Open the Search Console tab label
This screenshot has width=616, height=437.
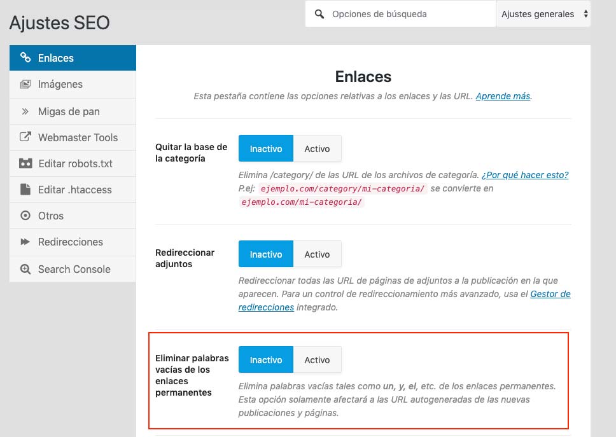[74, 269]
